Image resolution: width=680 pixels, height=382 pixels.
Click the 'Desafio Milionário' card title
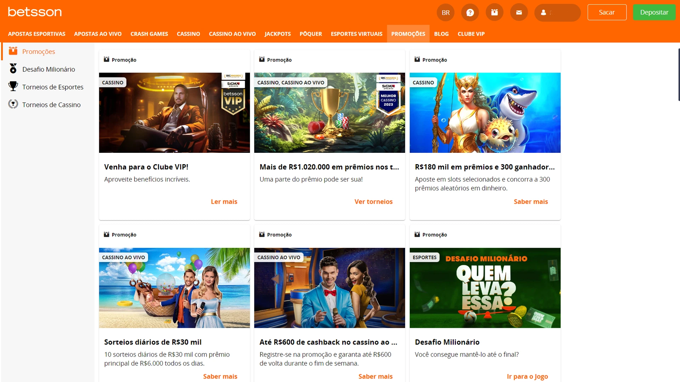coord(447,342)
